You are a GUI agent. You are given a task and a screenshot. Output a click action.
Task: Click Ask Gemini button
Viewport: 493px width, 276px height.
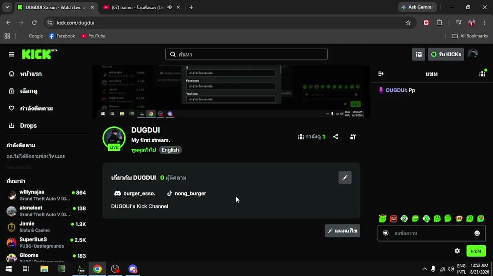(x=417, y=7)
